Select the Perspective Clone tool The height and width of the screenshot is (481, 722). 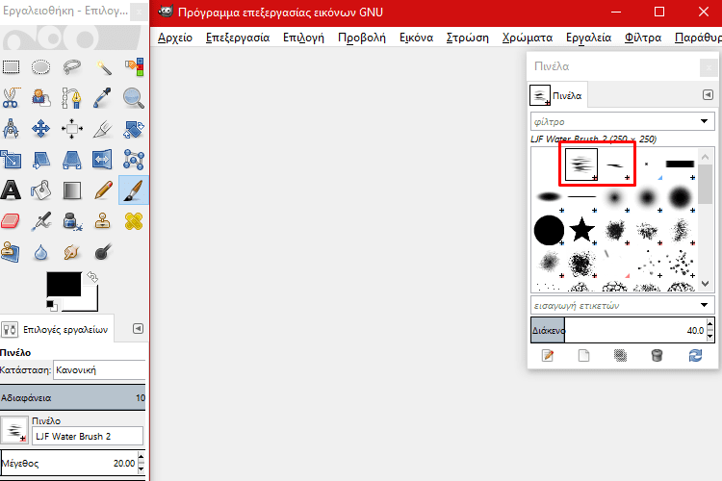(x=11, y=252)
